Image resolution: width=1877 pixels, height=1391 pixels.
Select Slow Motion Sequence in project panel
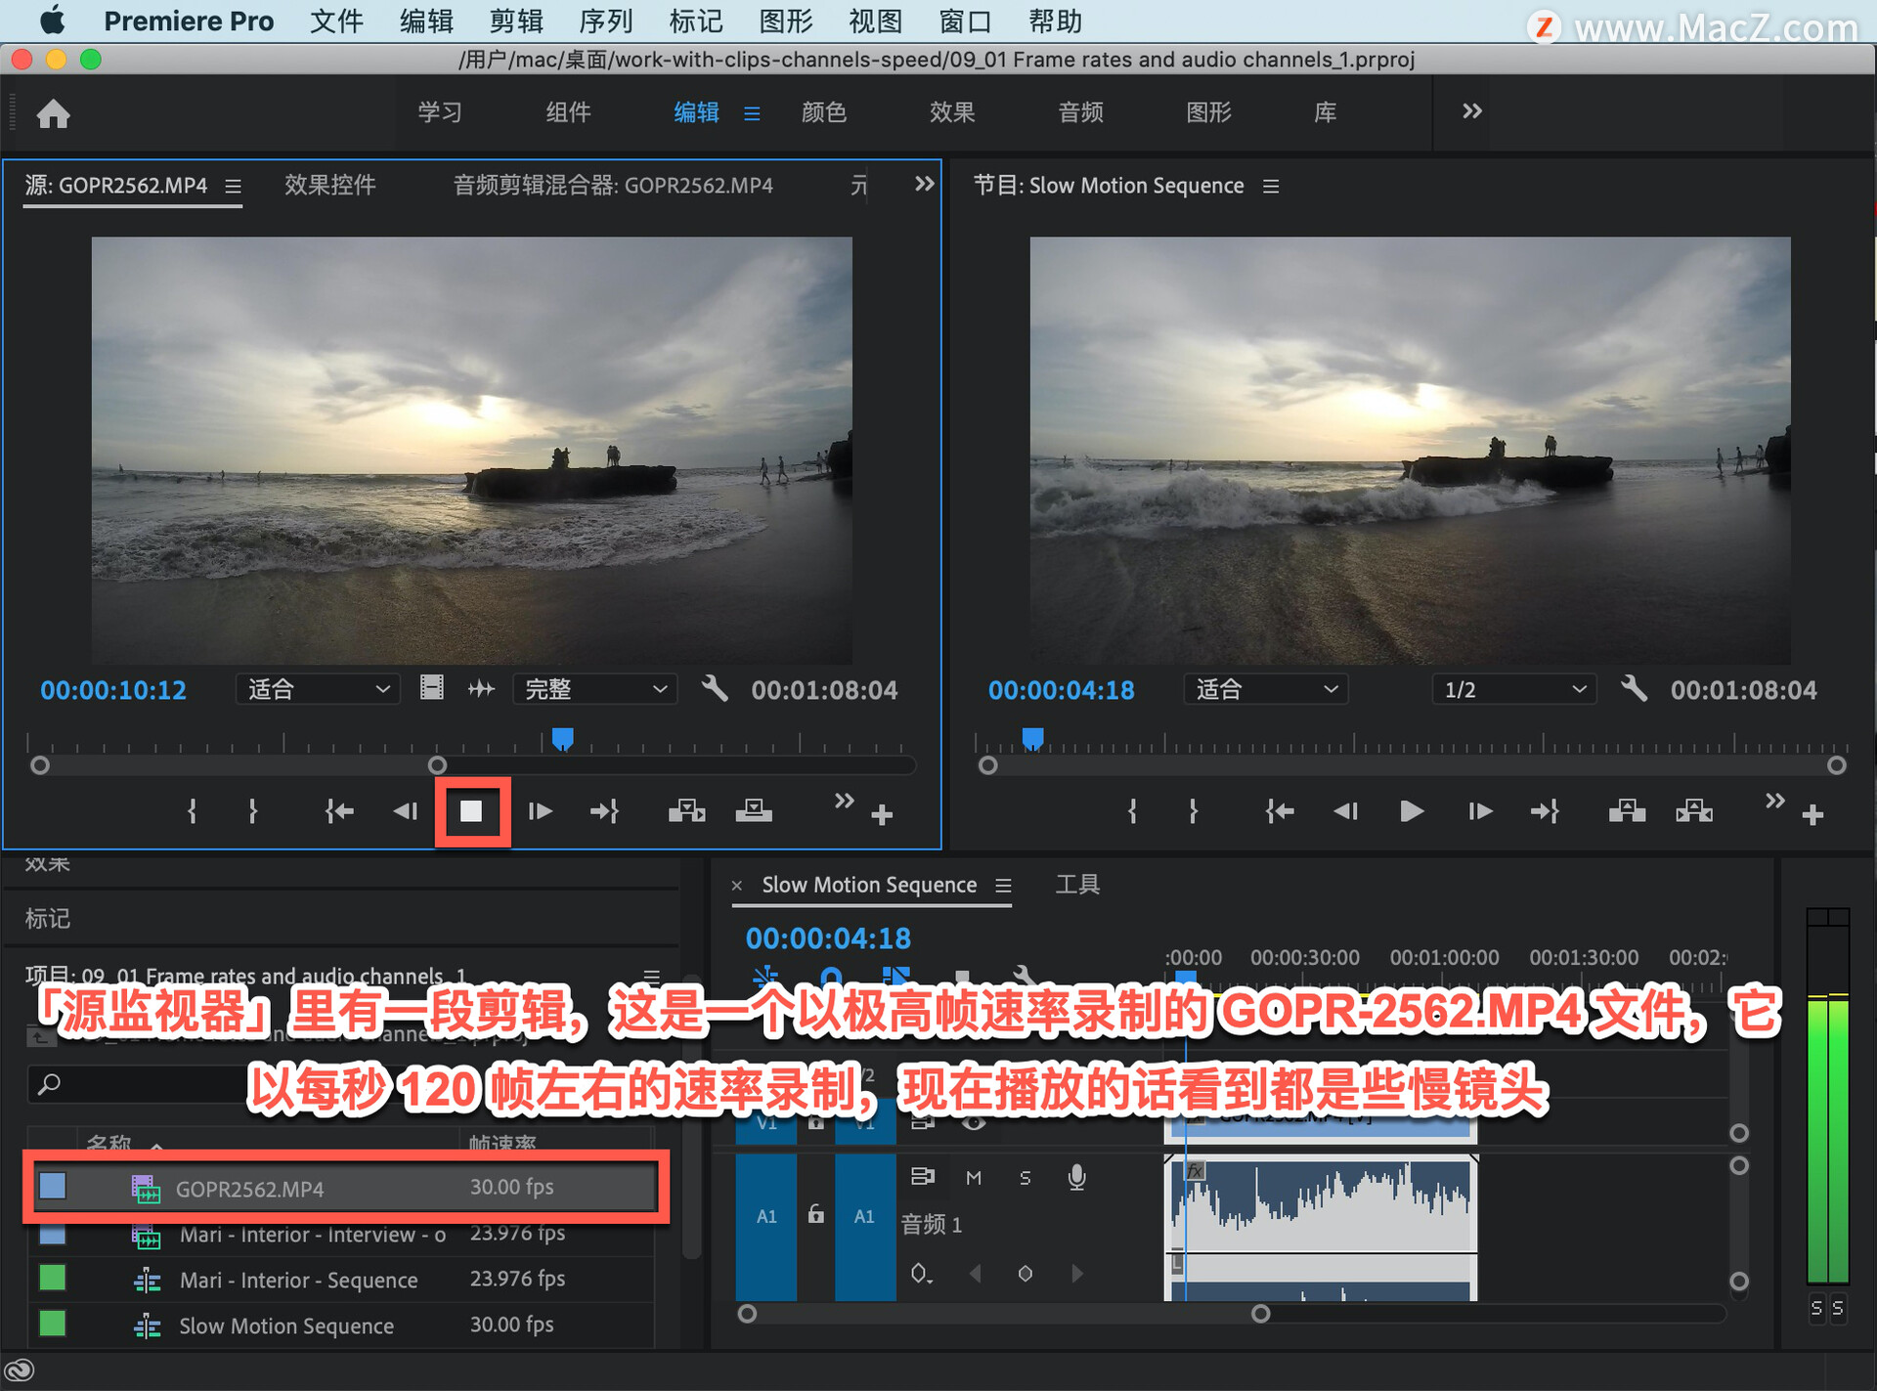point(285,1326)
